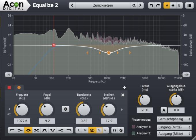The height and width of the screenshot is (140, 196).
Task: Click the undo arrow button
Action: (151, 5)
